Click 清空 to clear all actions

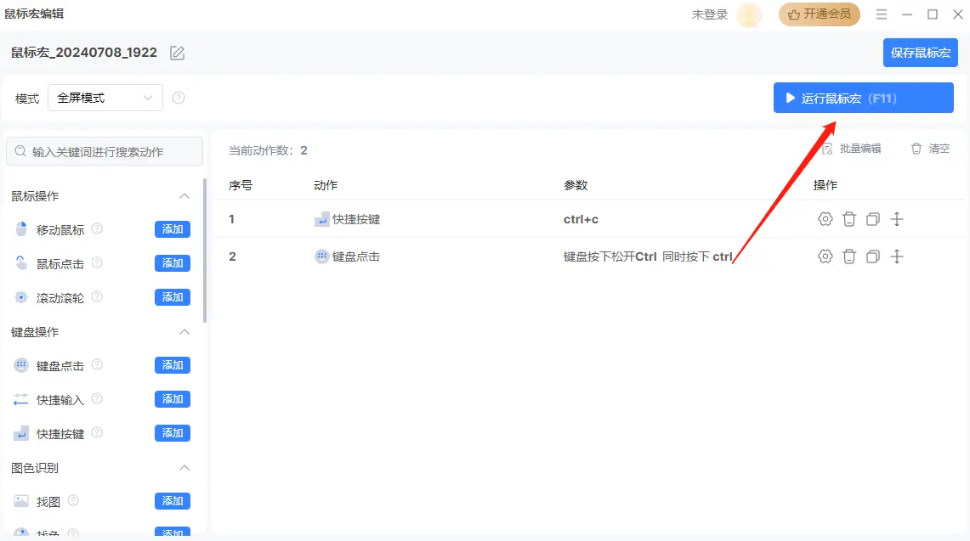pyautogui.click(x=929, y=148)
